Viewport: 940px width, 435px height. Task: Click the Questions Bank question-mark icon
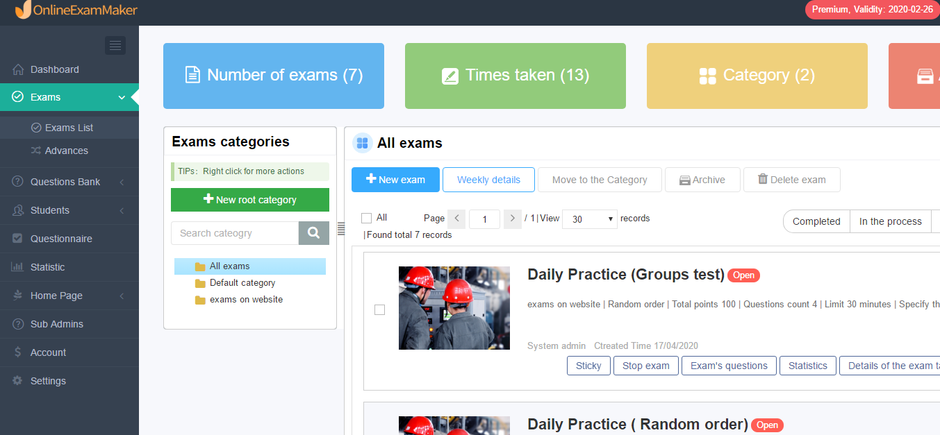coord(18,182)
